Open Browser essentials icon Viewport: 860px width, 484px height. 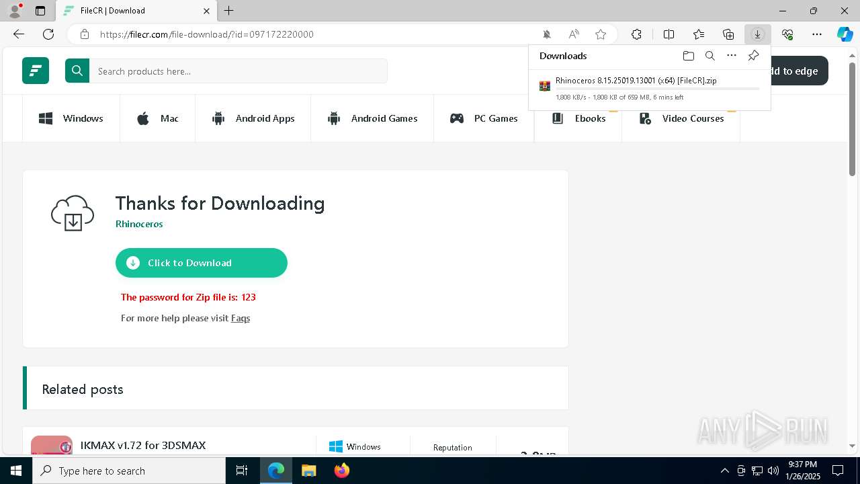787,34
